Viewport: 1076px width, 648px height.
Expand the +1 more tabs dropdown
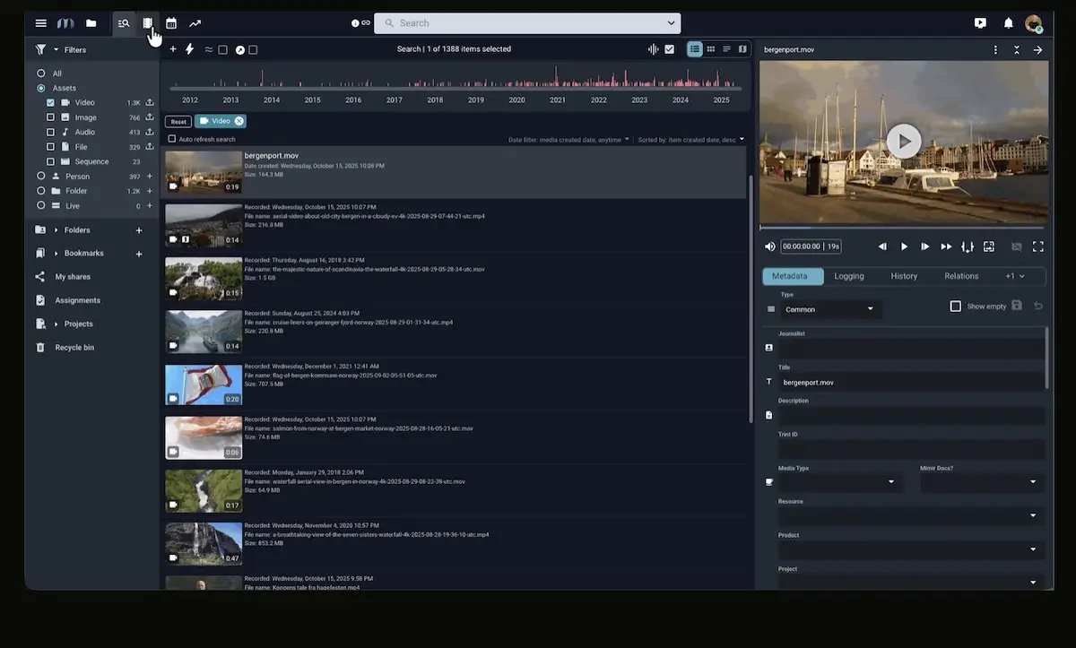coord(1014,276)
